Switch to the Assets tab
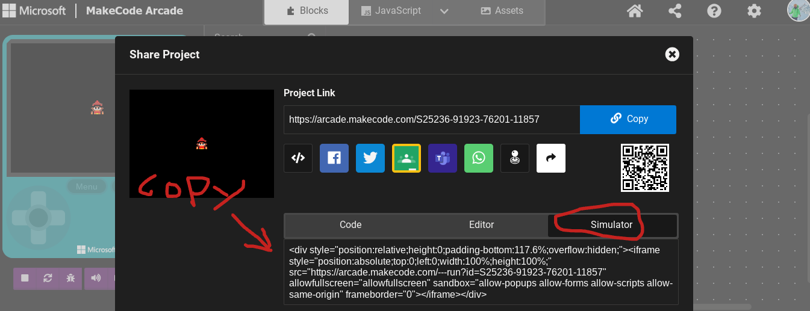The height and width of the screenshot is (311, 810). point(502,11)
